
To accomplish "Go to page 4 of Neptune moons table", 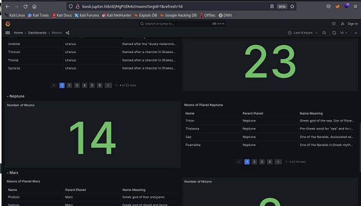I will [270, 162].
